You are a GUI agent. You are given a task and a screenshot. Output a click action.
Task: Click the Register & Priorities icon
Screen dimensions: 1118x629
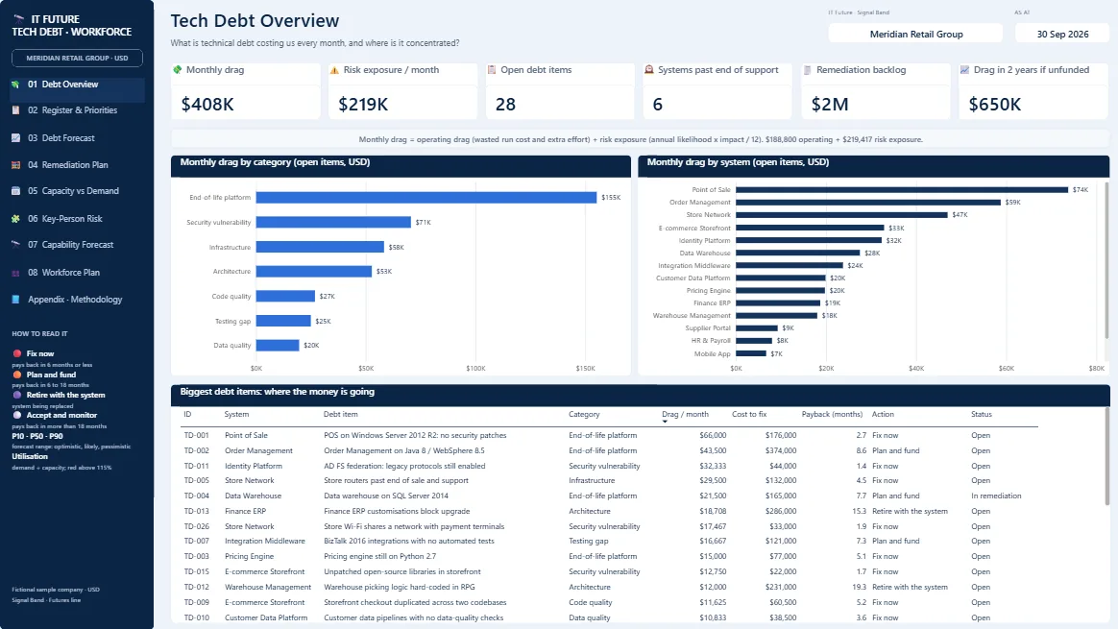[x=15, y=109]
